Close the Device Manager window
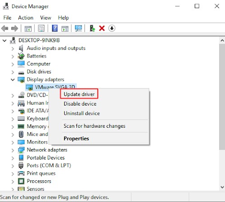 (217, 6)
